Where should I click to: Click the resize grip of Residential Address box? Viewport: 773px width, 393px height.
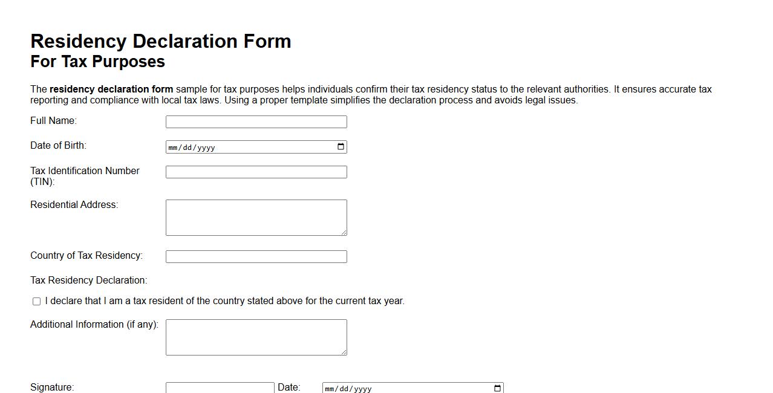pyautogui.click(x=344, y=233)
